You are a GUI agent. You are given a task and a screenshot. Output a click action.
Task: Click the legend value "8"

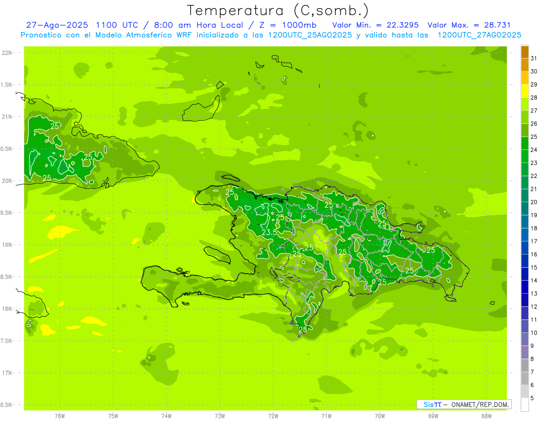click(x=532, y=359)
